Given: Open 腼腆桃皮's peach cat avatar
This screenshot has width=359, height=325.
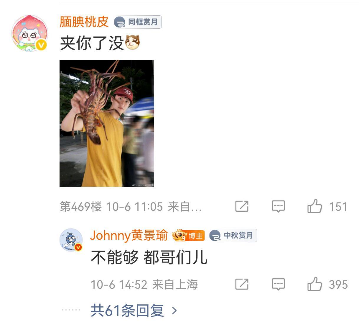Looking at the screenshot, I should (29, 33).
